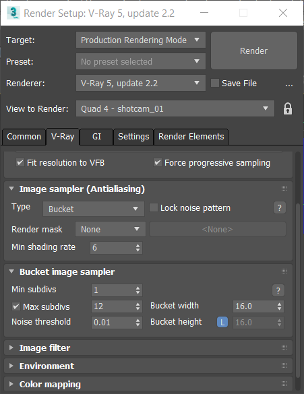Click Image filter rollout grip handle
The width and height of the screenshot is (304, 394).
point(284,348)
